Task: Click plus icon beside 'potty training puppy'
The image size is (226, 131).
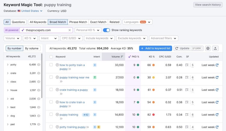Action: pos(57,127)
